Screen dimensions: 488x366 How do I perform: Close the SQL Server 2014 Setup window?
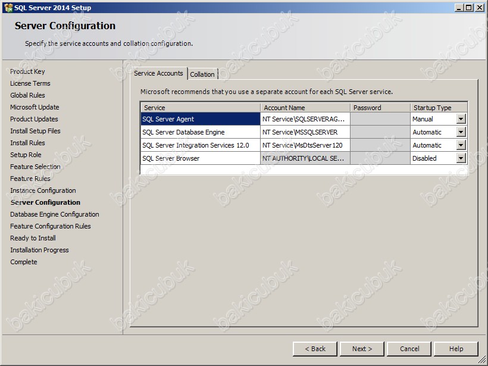(x=480, y=8)
